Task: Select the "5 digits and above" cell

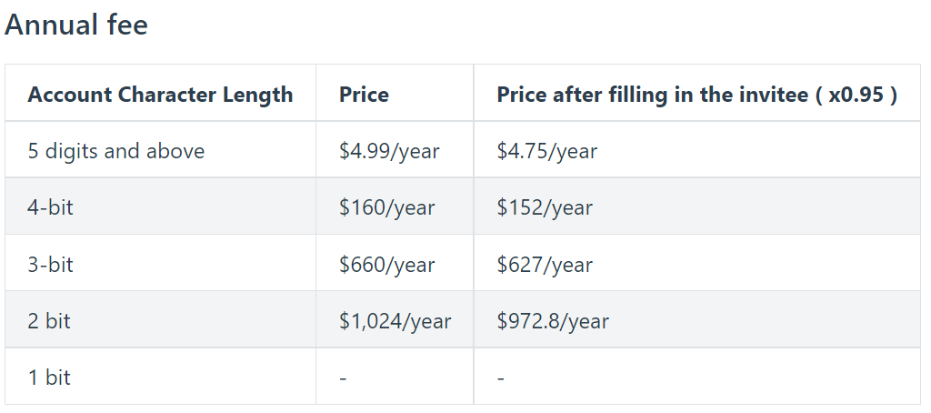Action: 116,151
